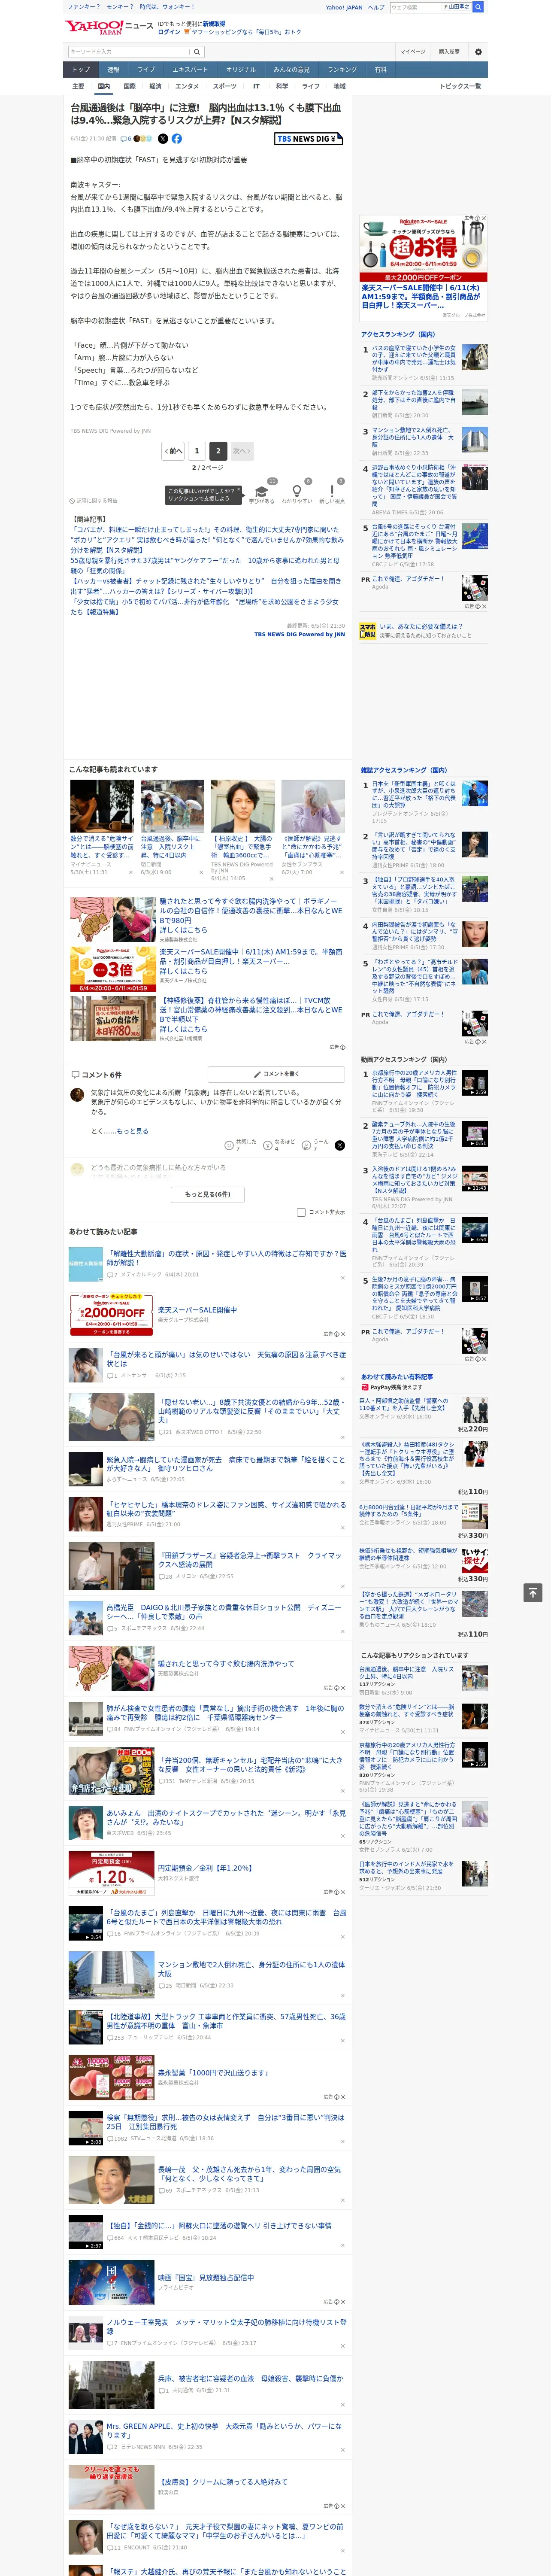Click the TBS NEWS DIG logo
This screenshot has height=2576, width=551.
point(309,139)
